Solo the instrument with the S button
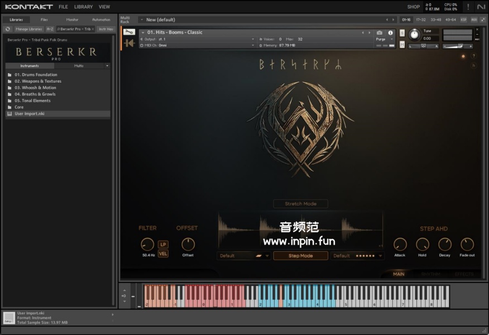 (402, 33)
